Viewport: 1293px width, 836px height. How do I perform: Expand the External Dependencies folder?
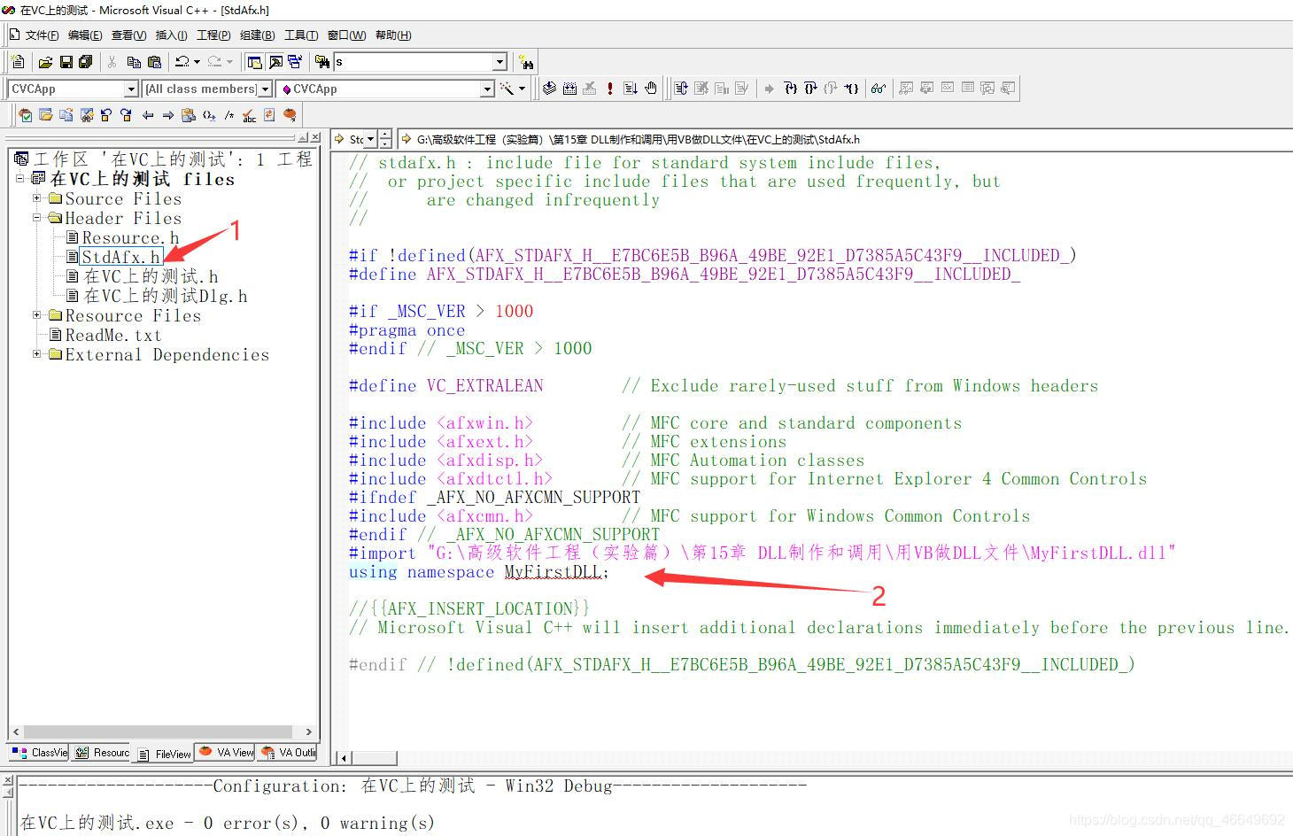[37, 354]
